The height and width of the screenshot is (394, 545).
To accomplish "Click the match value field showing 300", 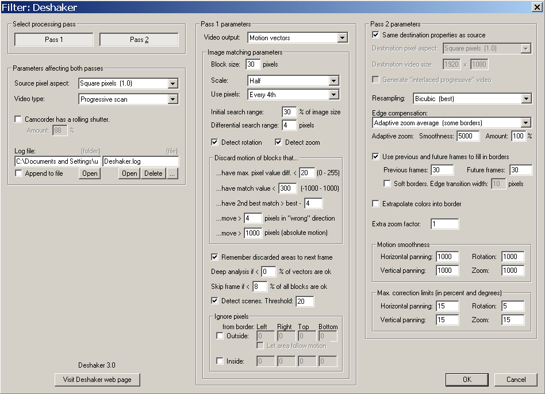I will (x=287, y=188).
